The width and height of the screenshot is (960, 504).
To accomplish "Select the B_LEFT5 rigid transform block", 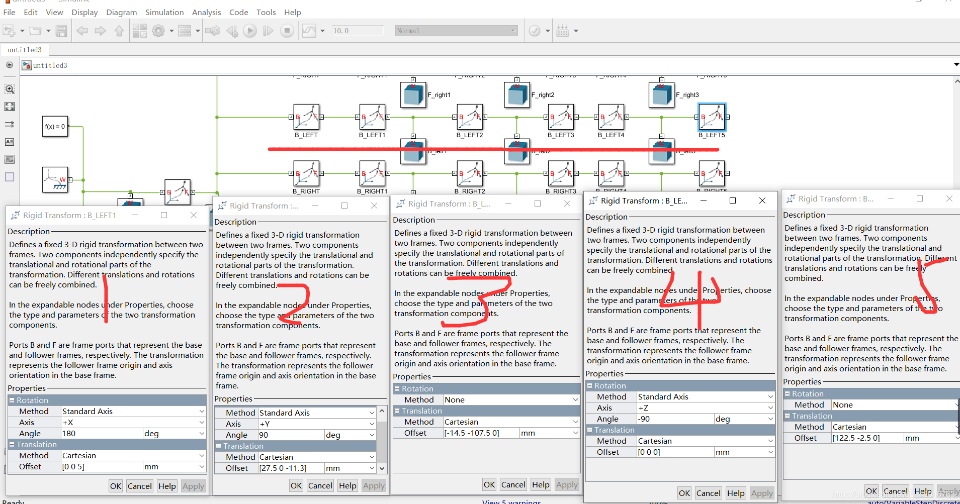I will (712, 117).
